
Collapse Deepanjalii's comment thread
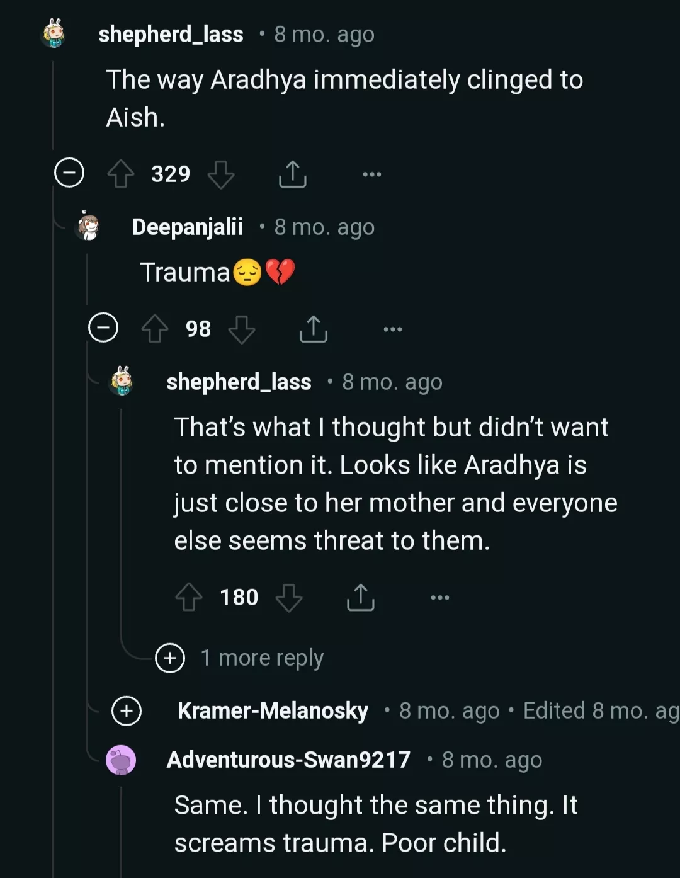[x=103, y=328]
